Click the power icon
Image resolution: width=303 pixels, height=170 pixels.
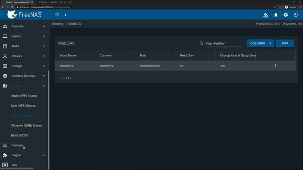pos(295,15)
